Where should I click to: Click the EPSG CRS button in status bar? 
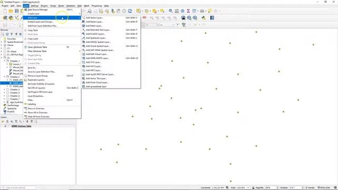coord(324,188)
